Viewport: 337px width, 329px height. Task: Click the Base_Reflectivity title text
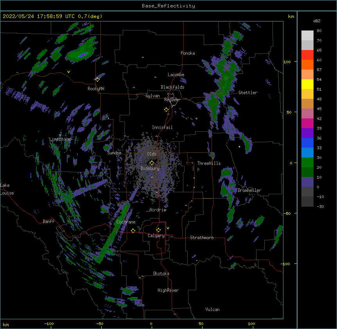[x=168, y=6]
